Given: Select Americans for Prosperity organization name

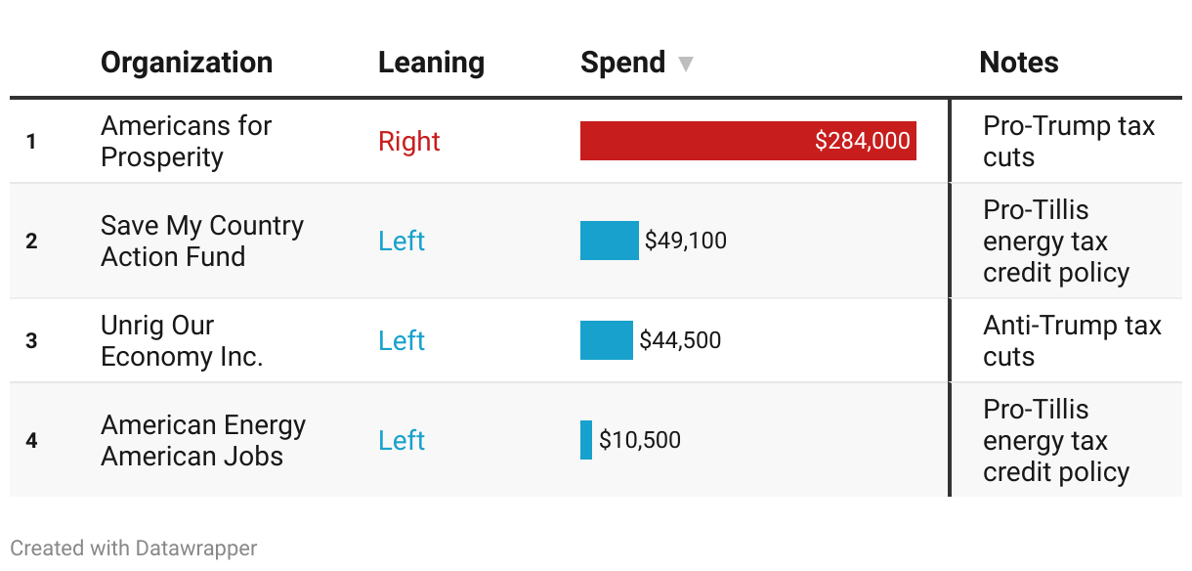Looking at the screenshot, I should click(x=186, y=141).
